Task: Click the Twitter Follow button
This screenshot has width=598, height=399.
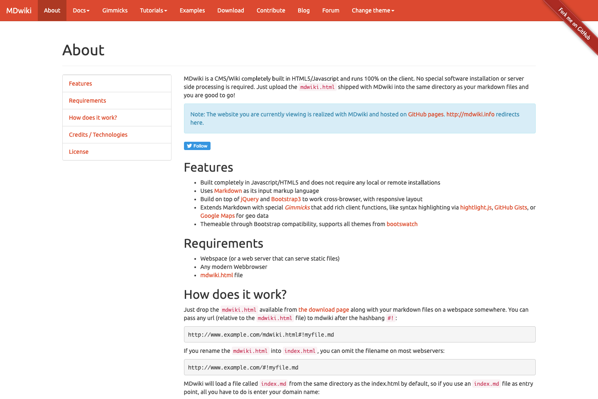Action: 197,146
